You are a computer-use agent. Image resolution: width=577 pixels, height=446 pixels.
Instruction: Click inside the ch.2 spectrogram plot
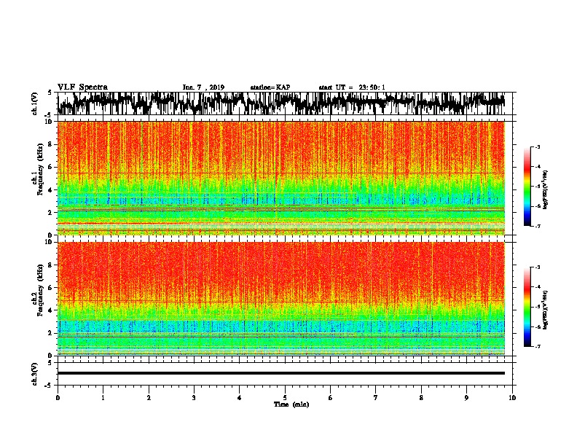pyautogui.click(x=281, y=299)
